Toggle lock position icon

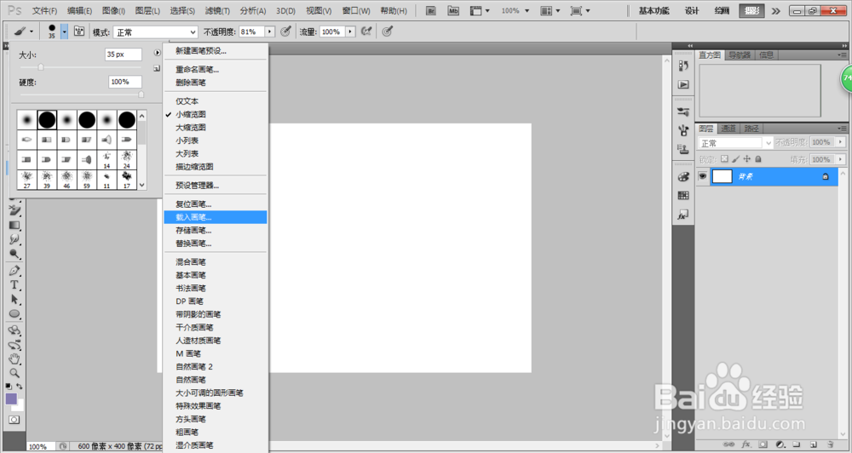pos(747,159)
